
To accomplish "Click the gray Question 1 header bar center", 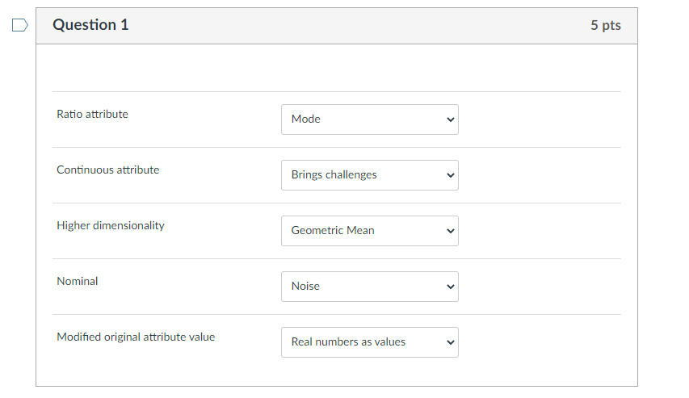I will (x=337, y=26).
